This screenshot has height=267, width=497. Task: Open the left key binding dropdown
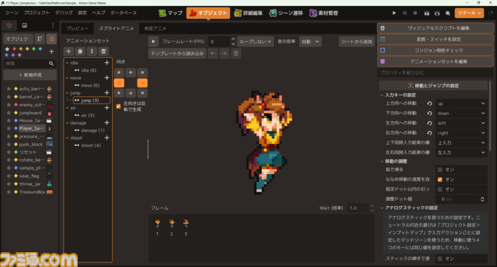point(461,123)
